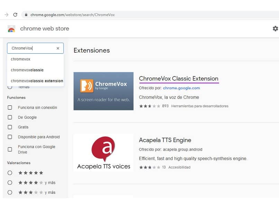The image size is (279, 209).
Task: Open the Acapela TTS voices thumbnail
Action: click(103, 153)
